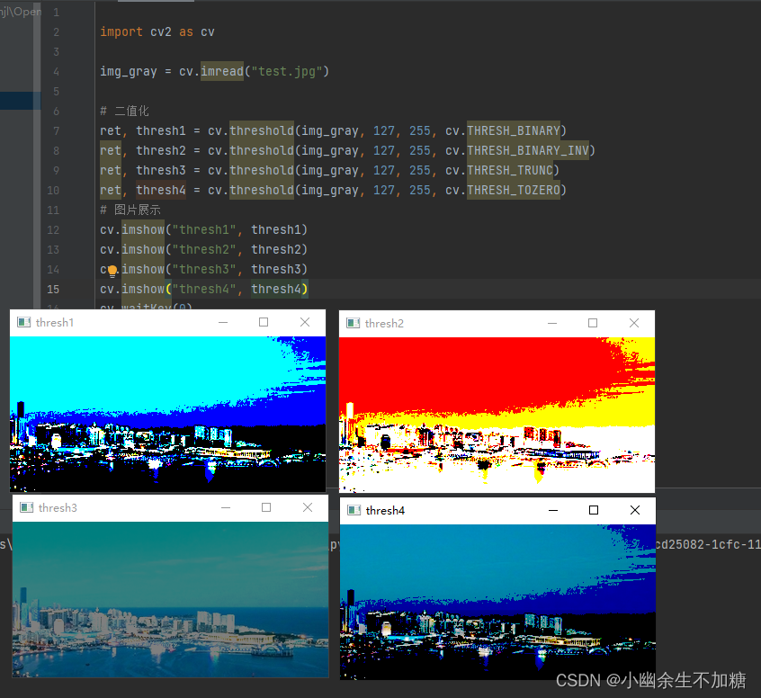This screenshot has height=698, width=761.
Task: Place cursor on THRESH_BINARY_INV constant
Action: tap(527, 150)
